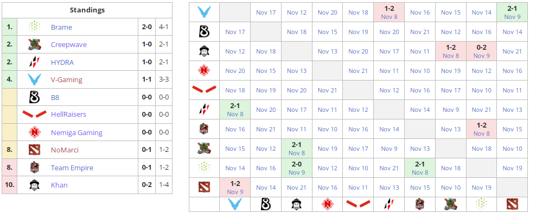The height and width of the screenshot is (220, 536).
Task: Click the NoMarci Dota logo in Standings
Action: tap(35, 150)
